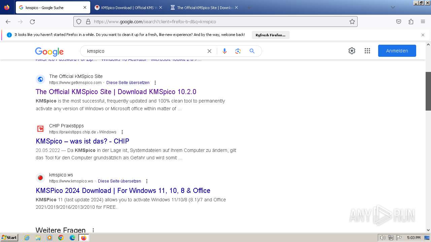Select the Firefox taskbar button

84,238
